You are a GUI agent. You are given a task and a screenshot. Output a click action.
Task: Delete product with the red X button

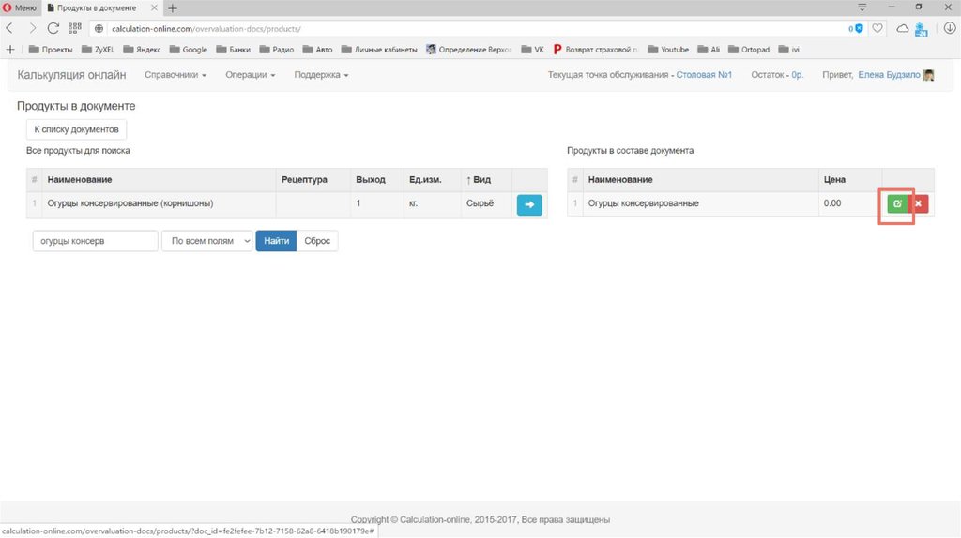click(918, 203)
